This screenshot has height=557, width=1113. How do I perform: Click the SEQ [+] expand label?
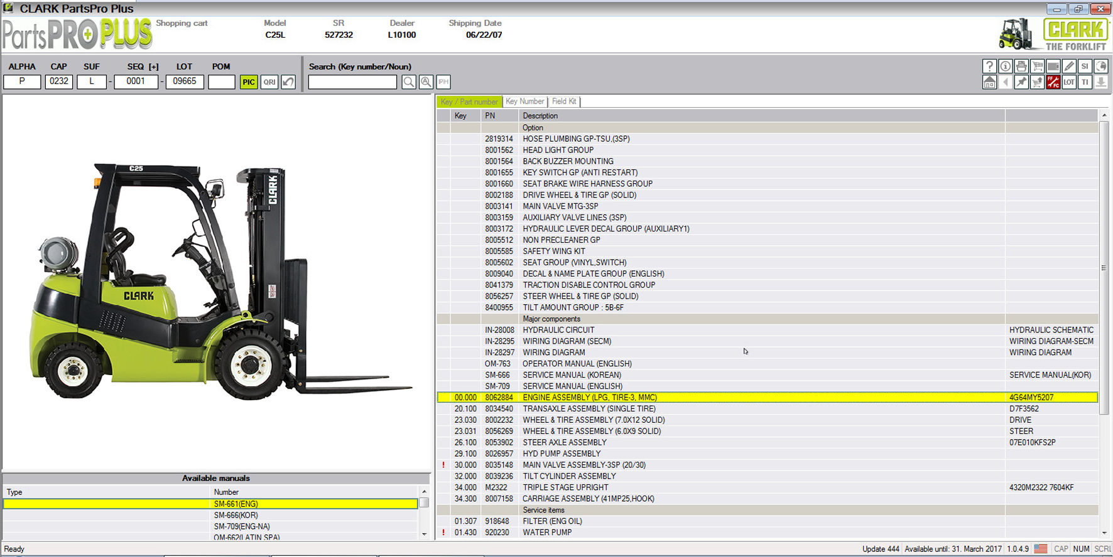click(153, 66)
